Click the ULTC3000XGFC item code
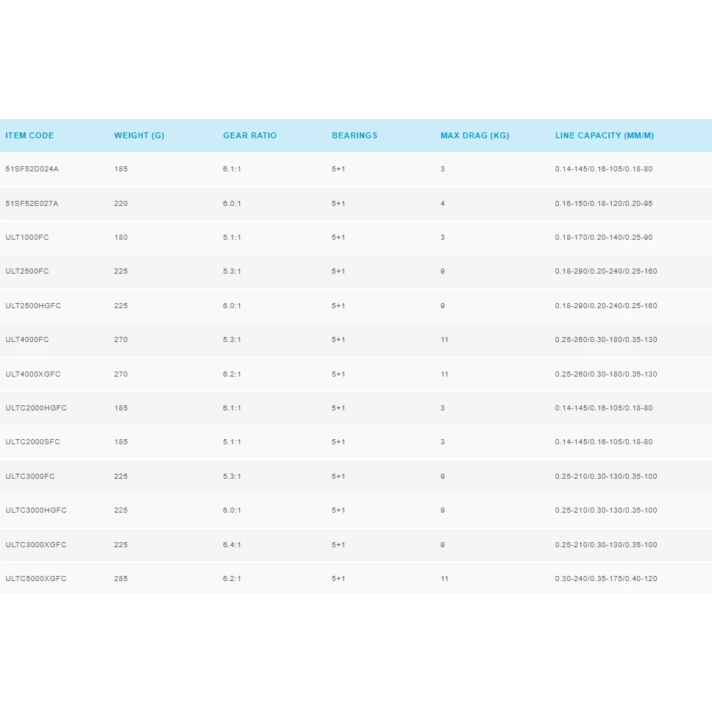Viewport: 712px width, 712px height. coord(36,545)
